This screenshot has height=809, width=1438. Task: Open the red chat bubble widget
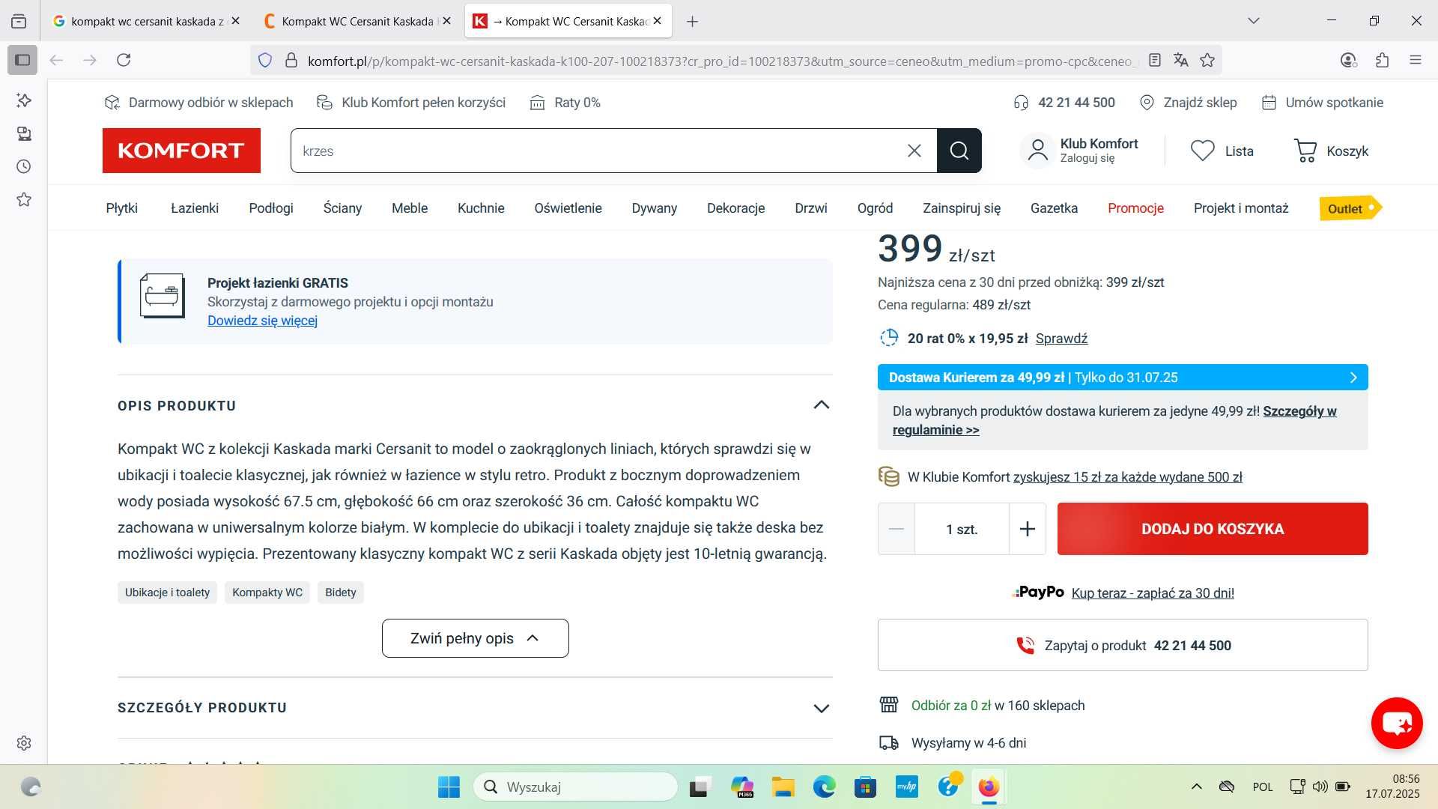point(1397,723)
